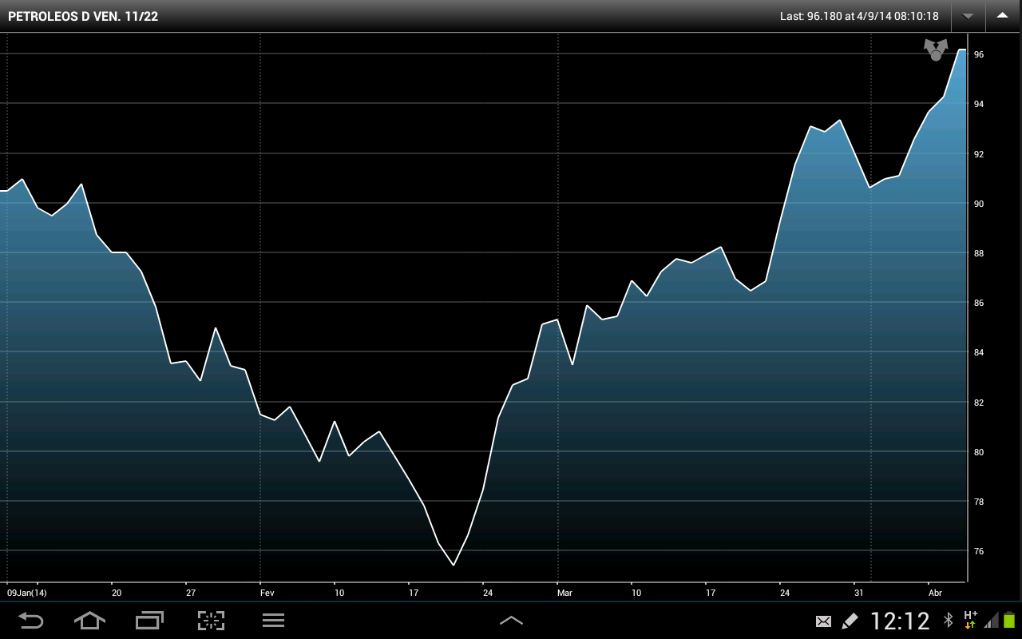
Task: Tap the 09Jan(14) date axis label
Action: pos(27,593)
